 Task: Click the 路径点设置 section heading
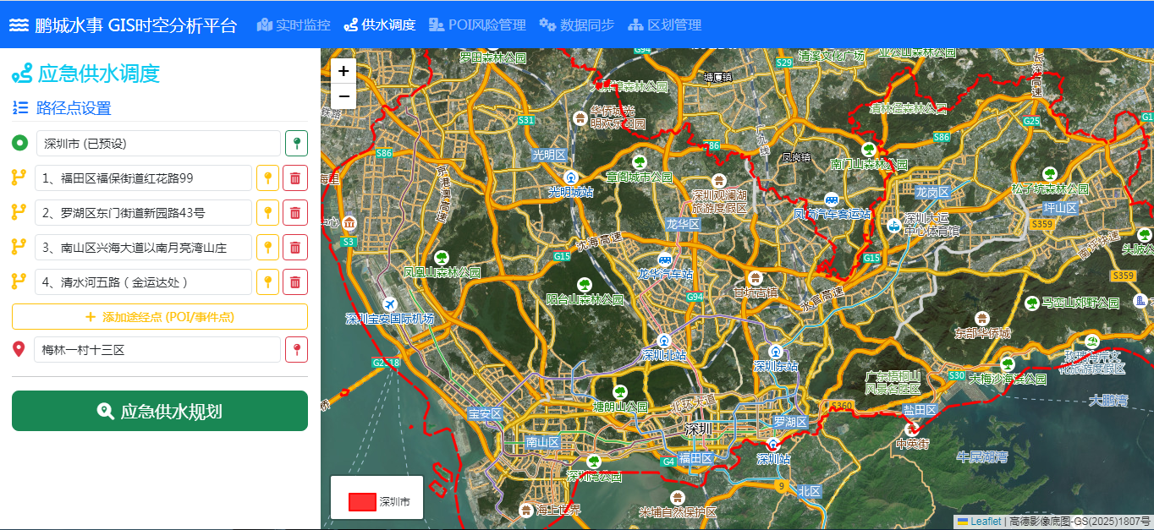coord(74,108)
